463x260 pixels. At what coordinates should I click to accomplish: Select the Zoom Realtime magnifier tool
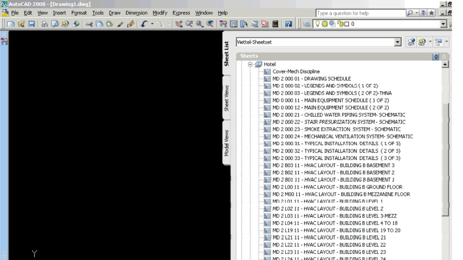point(189,24)
